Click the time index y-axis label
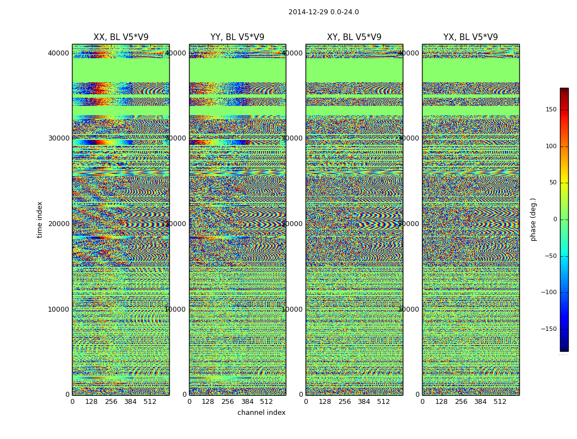This screenshot has width=577, height=439. (x=40, y=219)
